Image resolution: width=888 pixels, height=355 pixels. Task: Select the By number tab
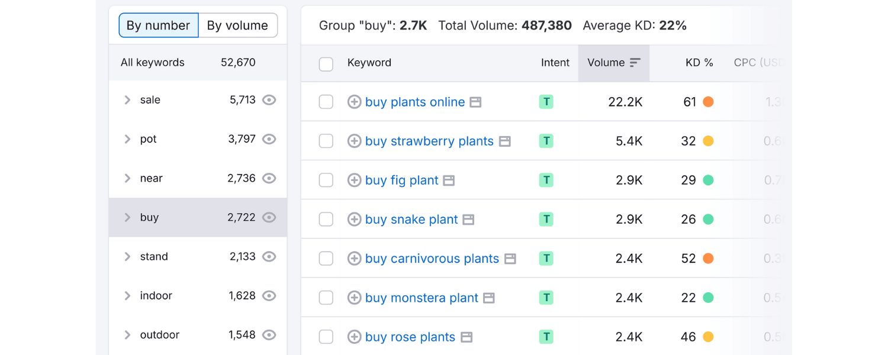[x=158, y=25]
